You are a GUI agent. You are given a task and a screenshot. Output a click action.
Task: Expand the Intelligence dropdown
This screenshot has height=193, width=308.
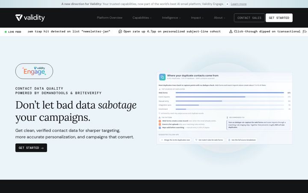click(171, 18)
